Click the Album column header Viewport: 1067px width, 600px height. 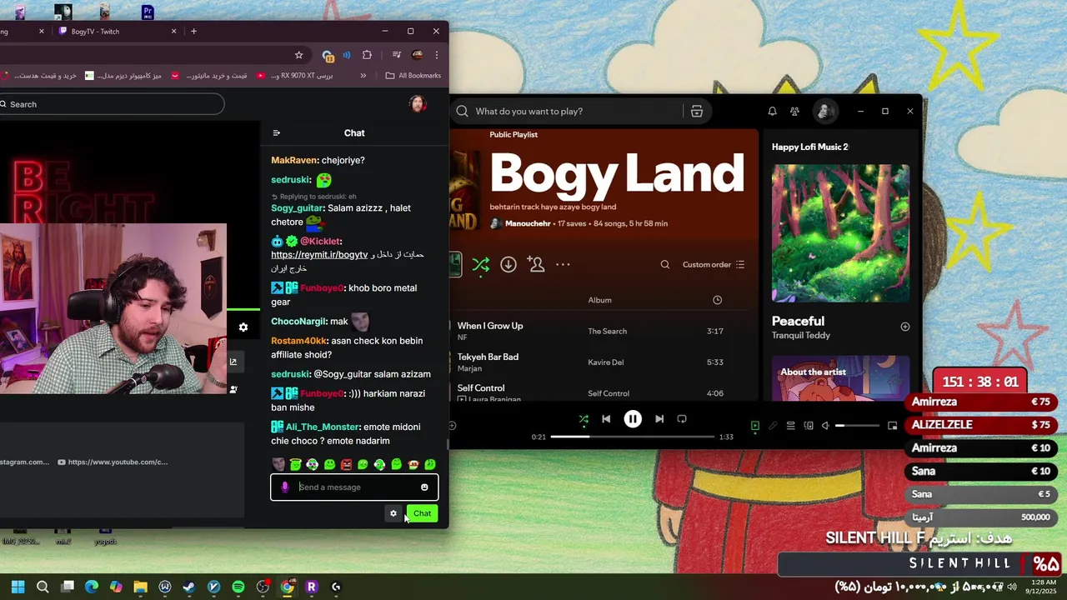click(x=599, y=300)
